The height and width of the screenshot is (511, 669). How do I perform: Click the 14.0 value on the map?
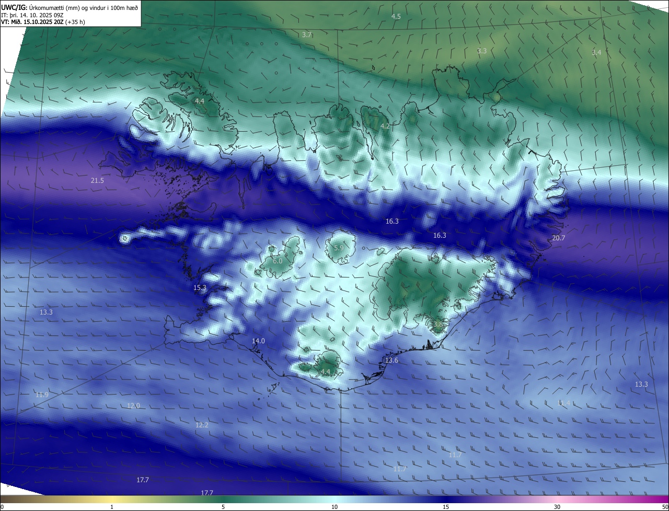coord(258,341)
